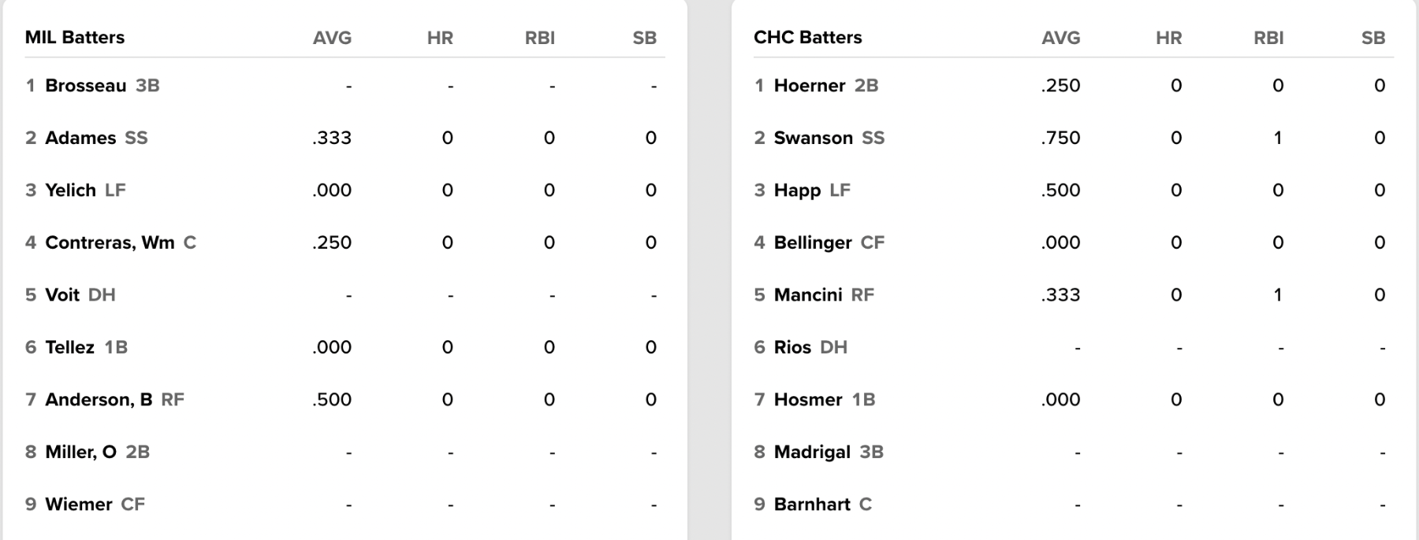Open Swanson's player profile
Screen dimensions: 1419x540
click(813, 138)
